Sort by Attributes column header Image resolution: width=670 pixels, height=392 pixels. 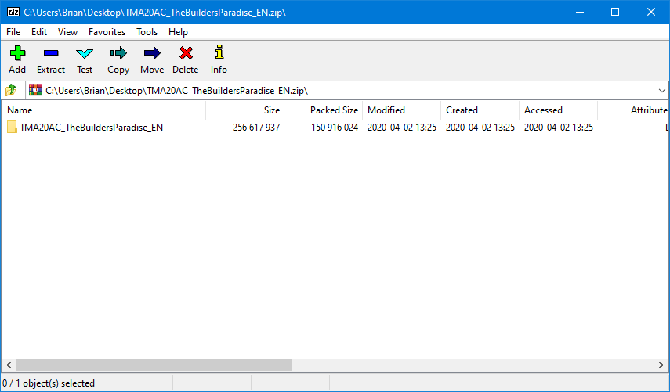633,110
